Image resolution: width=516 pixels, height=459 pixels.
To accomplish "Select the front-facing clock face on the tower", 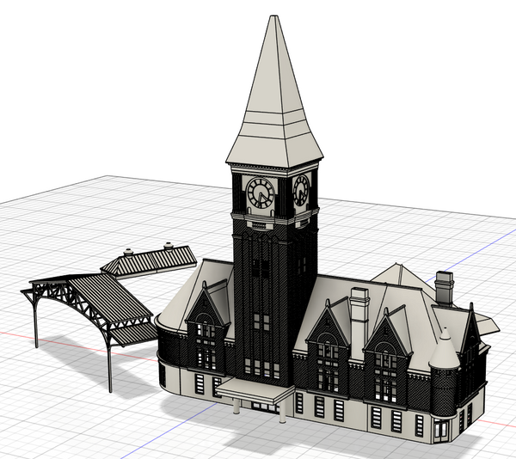I will pyautogui.click(x=261, y=193).
